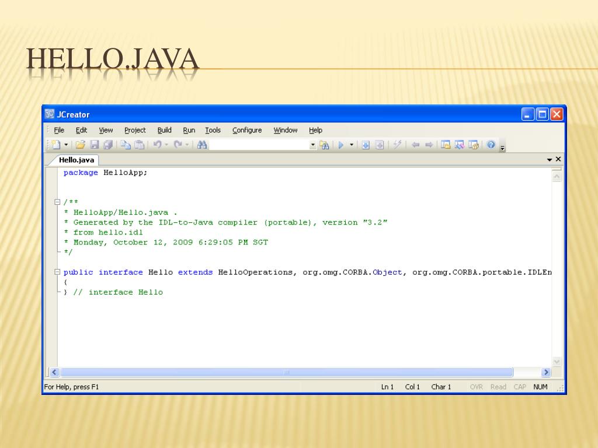
Task: Open the search combo box dropdown arrow
Action: click(x=313, y=145)
